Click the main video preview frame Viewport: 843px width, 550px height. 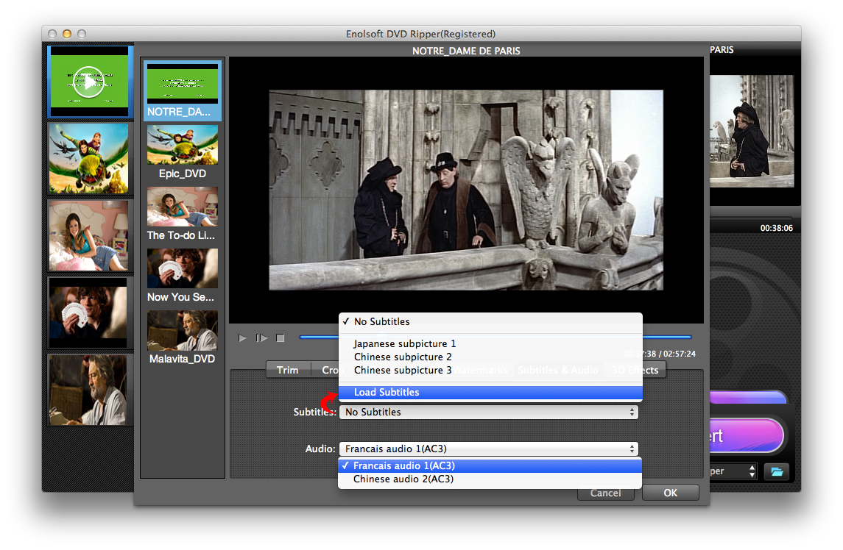point(466,190)
